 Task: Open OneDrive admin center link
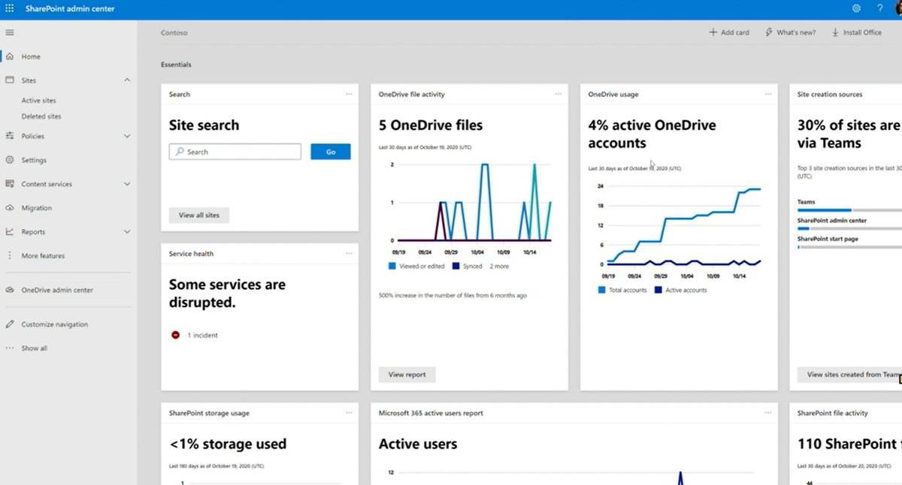[x=57, y=290]
